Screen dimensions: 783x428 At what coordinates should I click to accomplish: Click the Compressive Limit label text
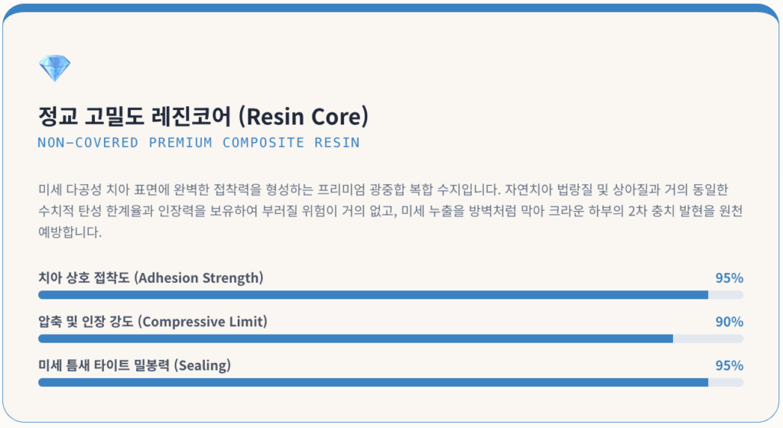(x=153, y=322)
